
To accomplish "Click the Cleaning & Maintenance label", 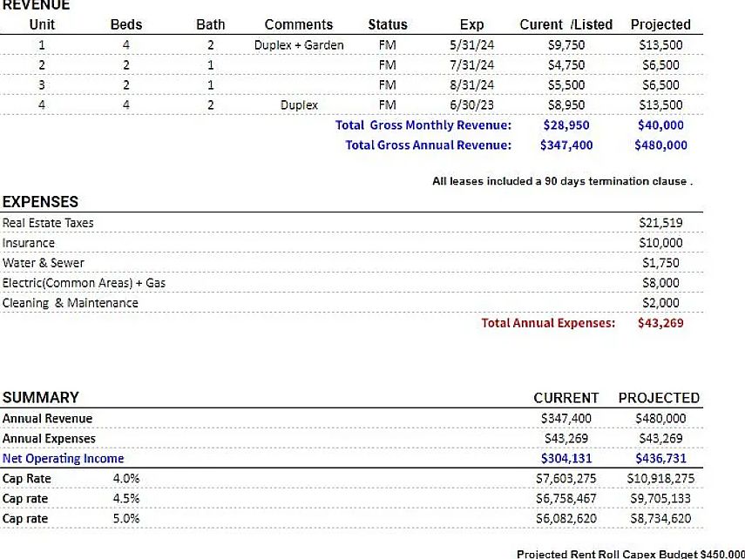I will click(x=71, y=303).
